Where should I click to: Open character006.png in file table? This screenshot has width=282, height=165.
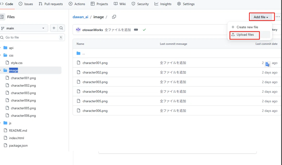[x=95, y=111]
